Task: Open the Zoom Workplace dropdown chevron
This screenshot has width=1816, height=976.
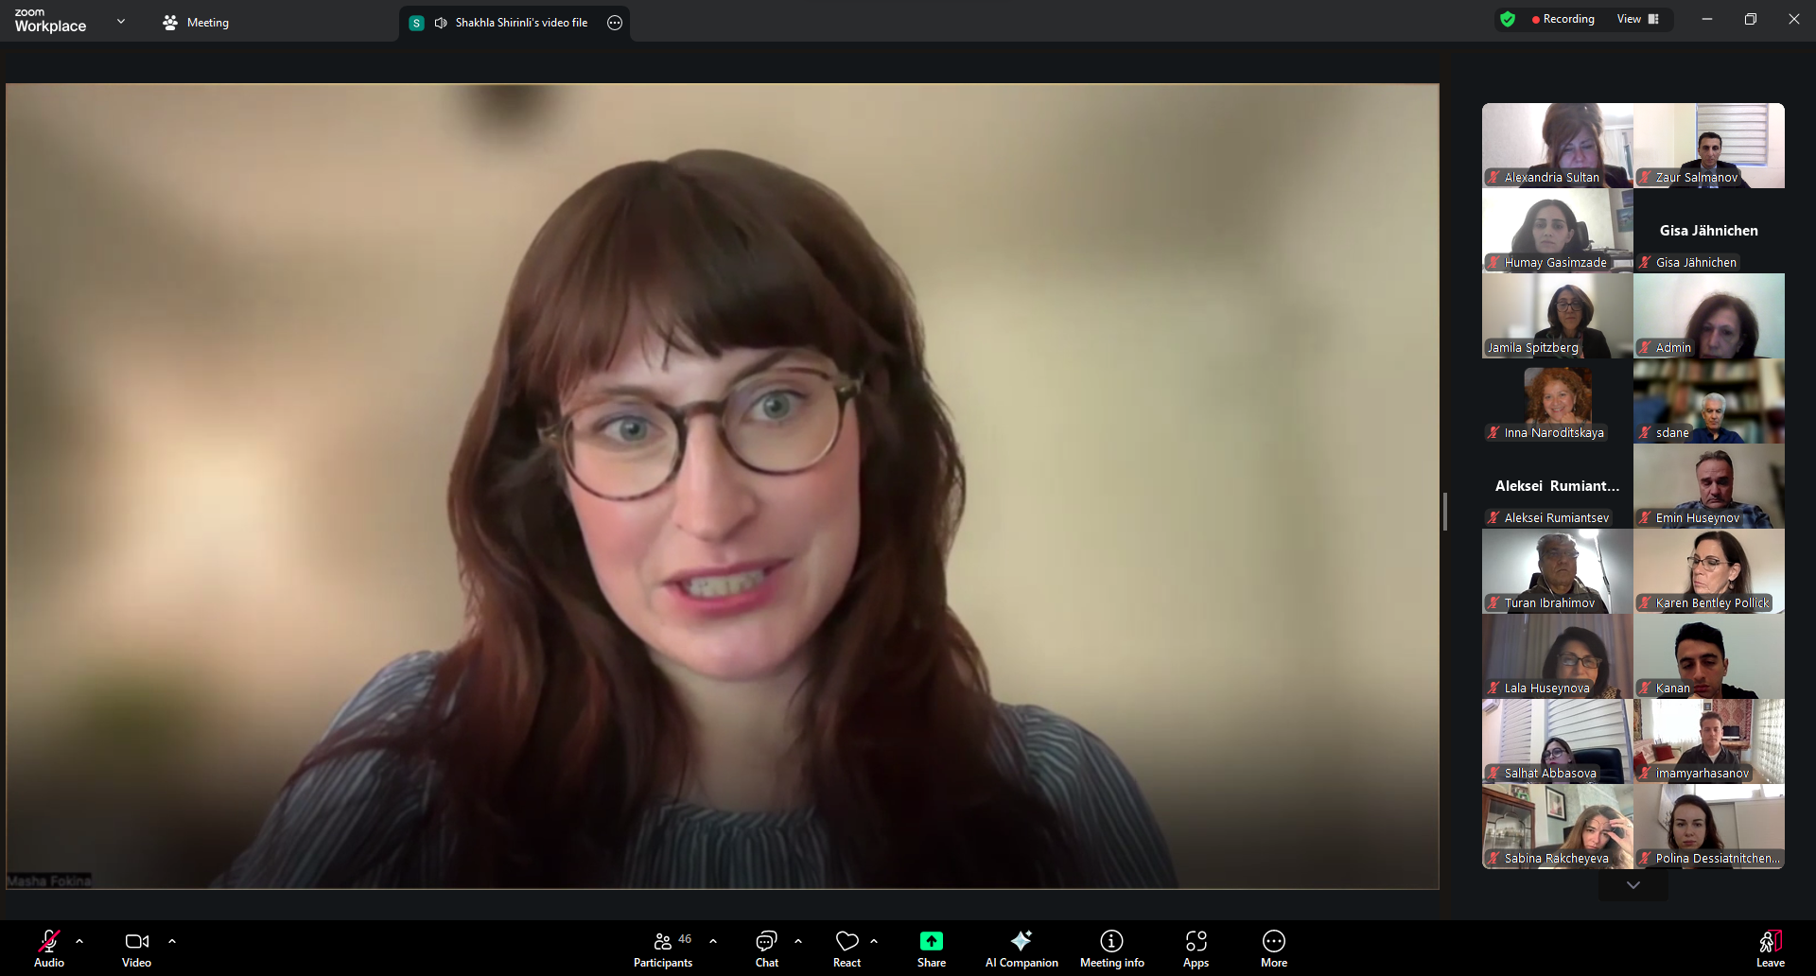Action: (x=121, y=21)
